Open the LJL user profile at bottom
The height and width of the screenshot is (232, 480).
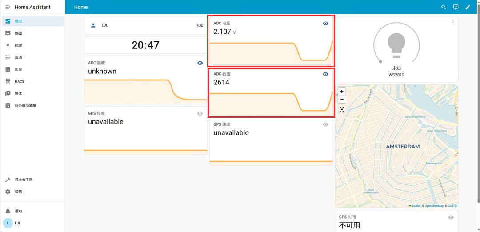(33, 223)
